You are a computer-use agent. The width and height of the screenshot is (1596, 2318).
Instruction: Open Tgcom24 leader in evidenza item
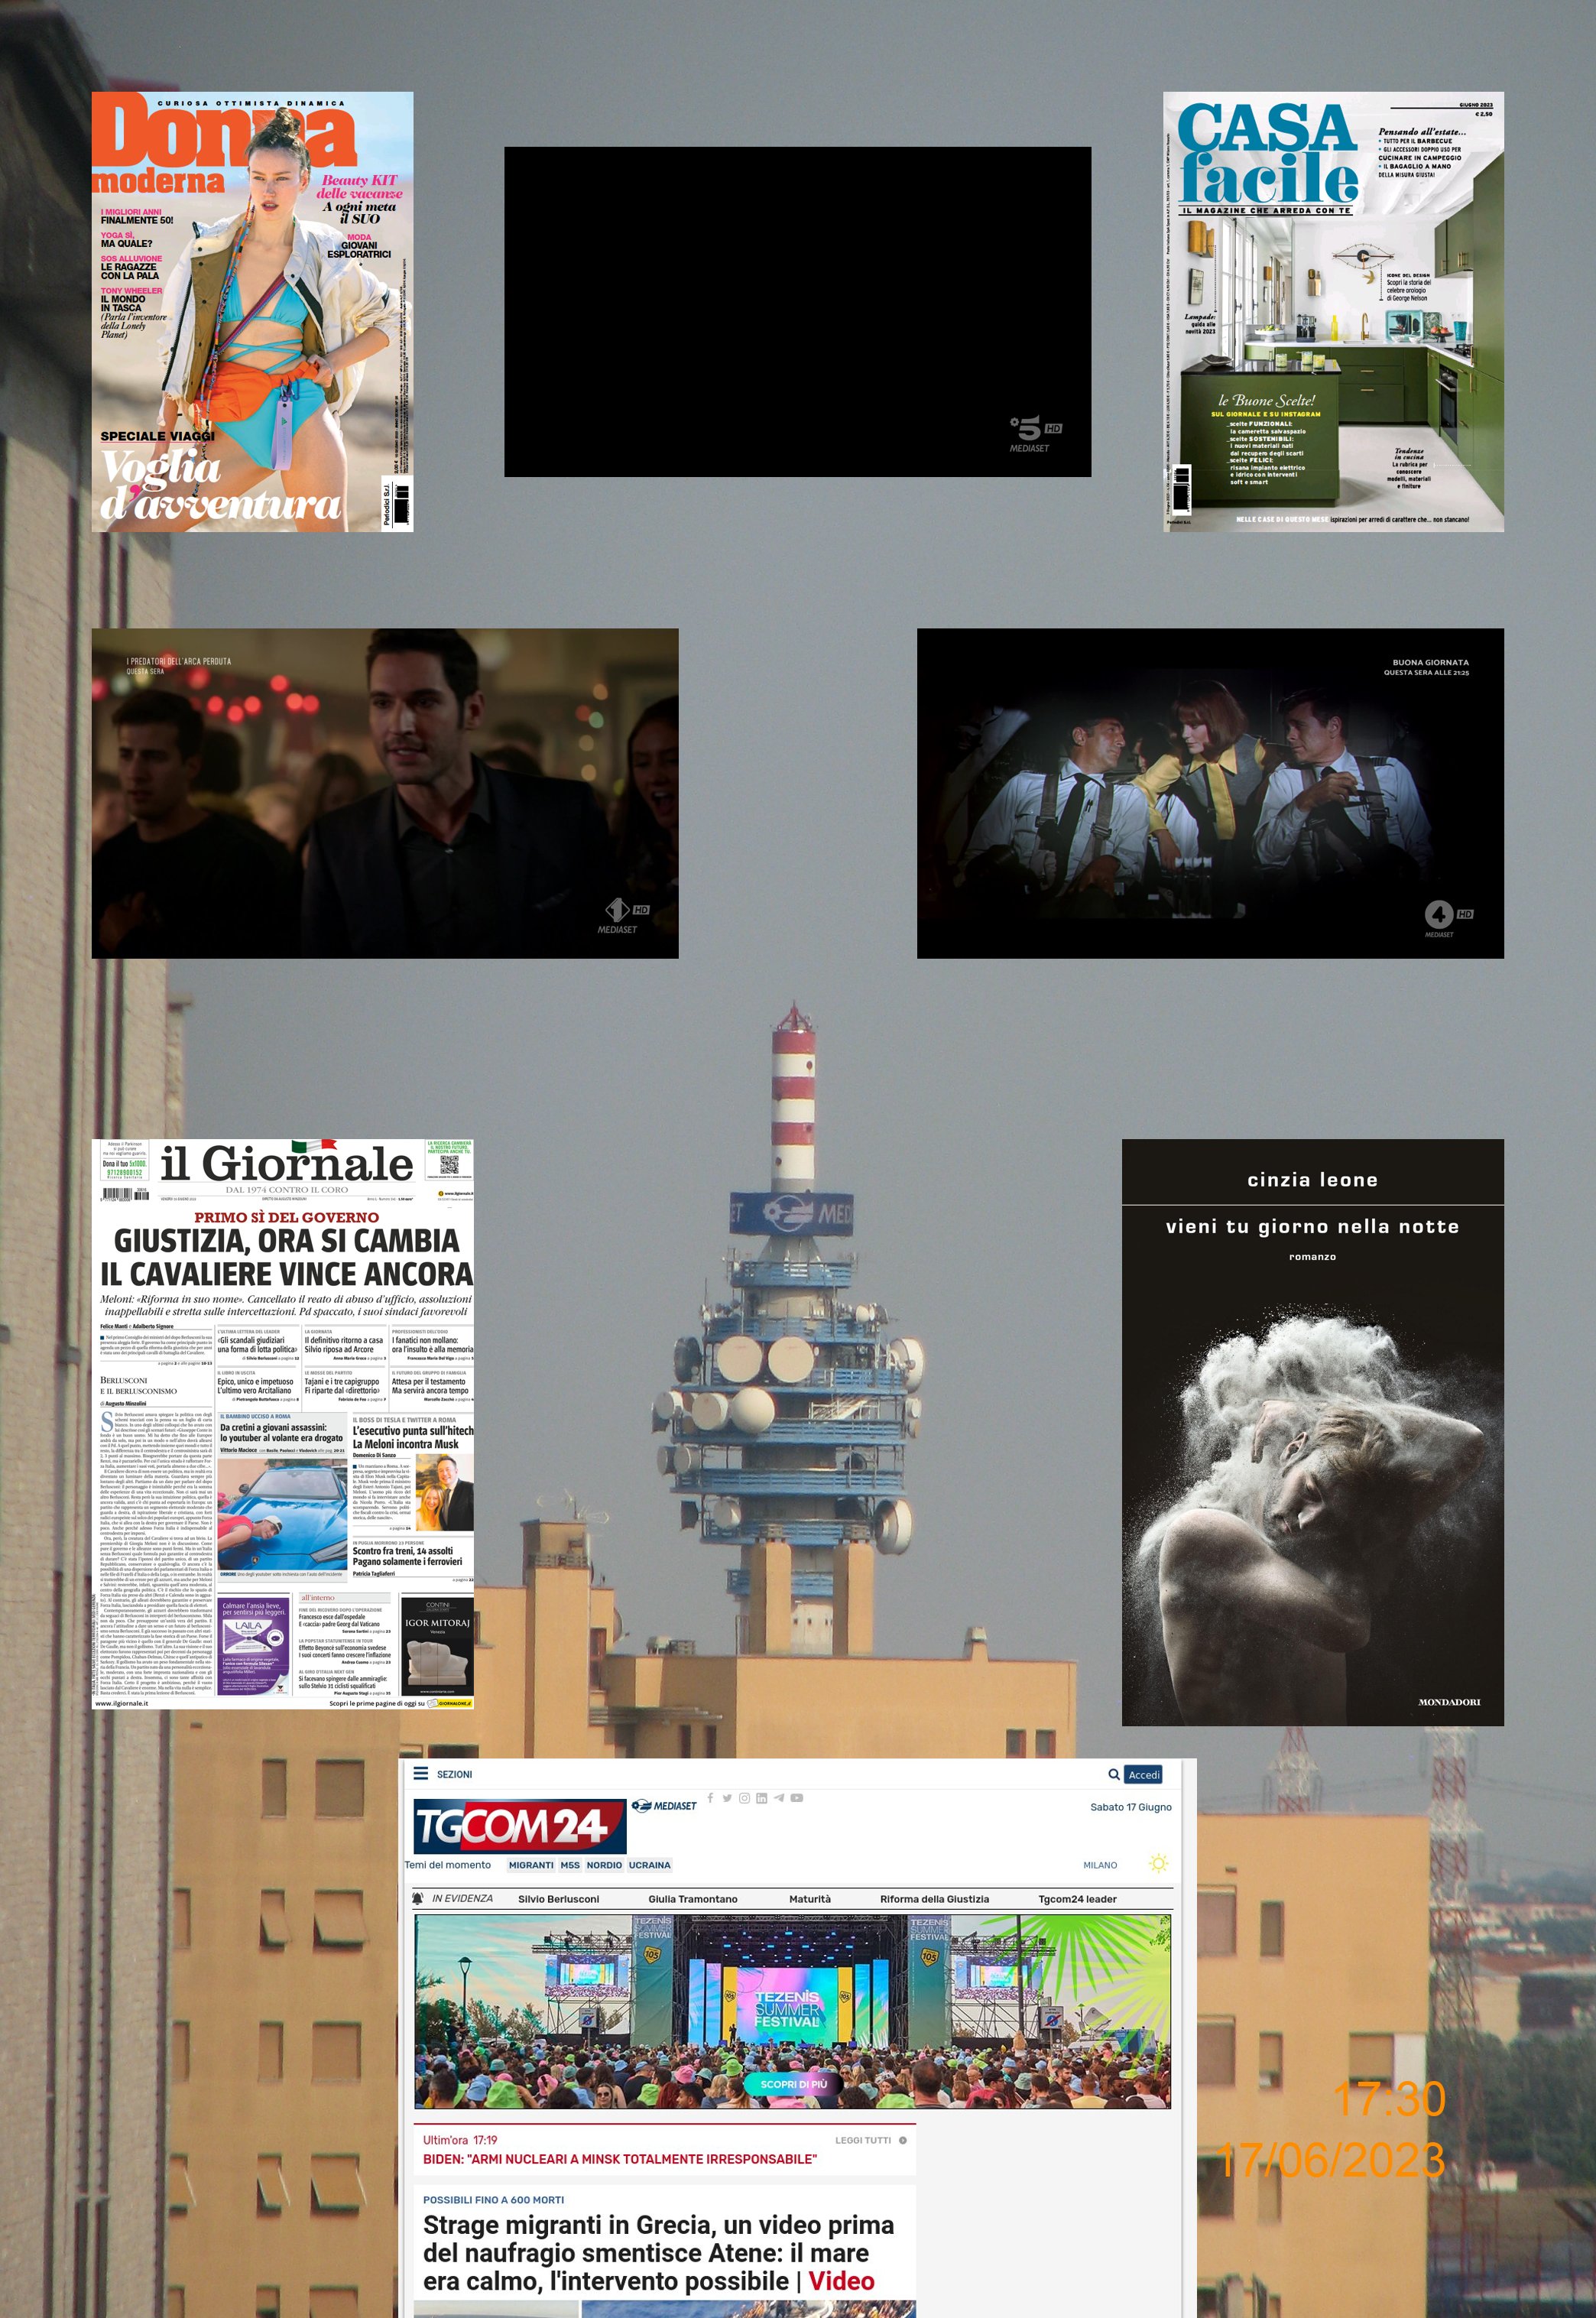(1077, 1899)
